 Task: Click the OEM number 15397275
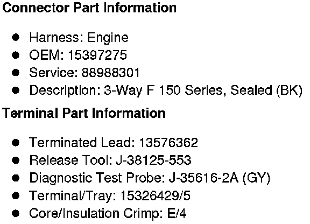(x=97, y=55)
